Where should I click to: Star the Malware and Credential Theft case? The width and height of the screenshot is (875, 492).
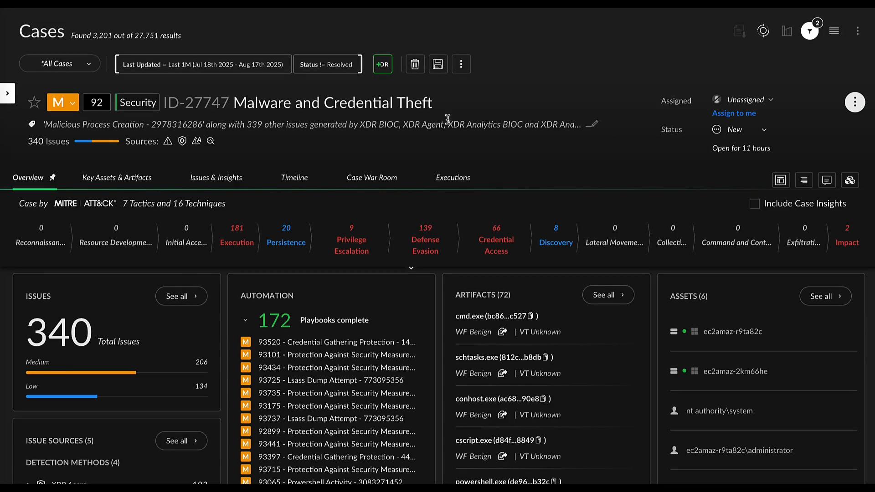34,102
